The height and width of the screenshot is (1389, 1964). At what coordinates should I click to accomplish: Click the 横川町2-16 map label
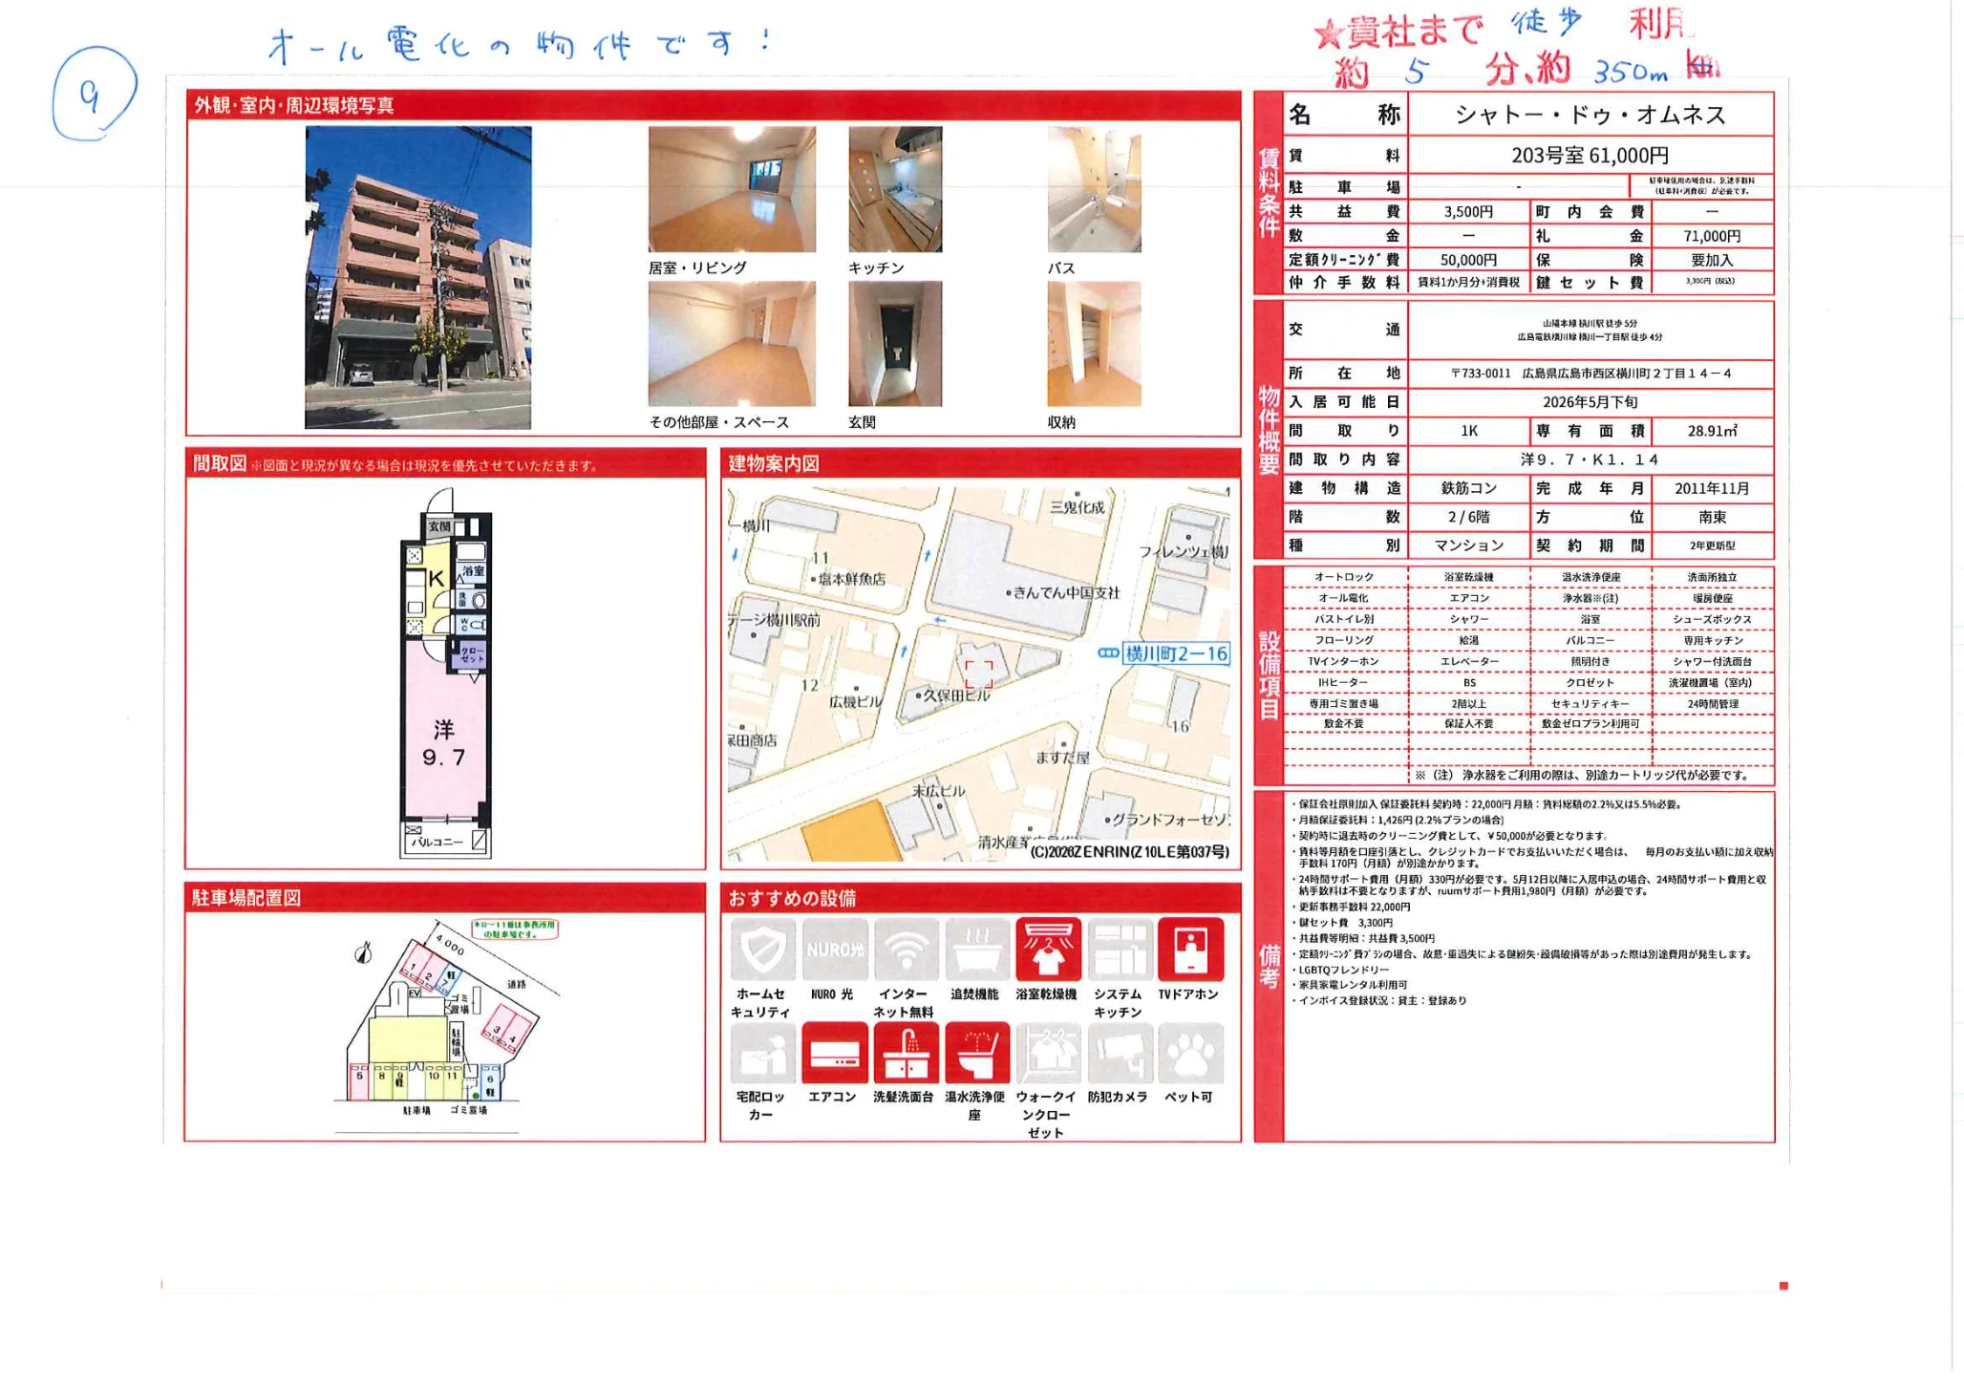coord(1176,653)
